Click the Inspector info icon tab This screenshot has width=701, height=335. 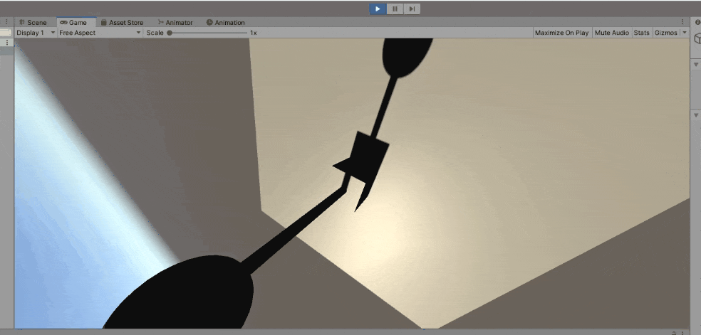click(x=697, y=22)
